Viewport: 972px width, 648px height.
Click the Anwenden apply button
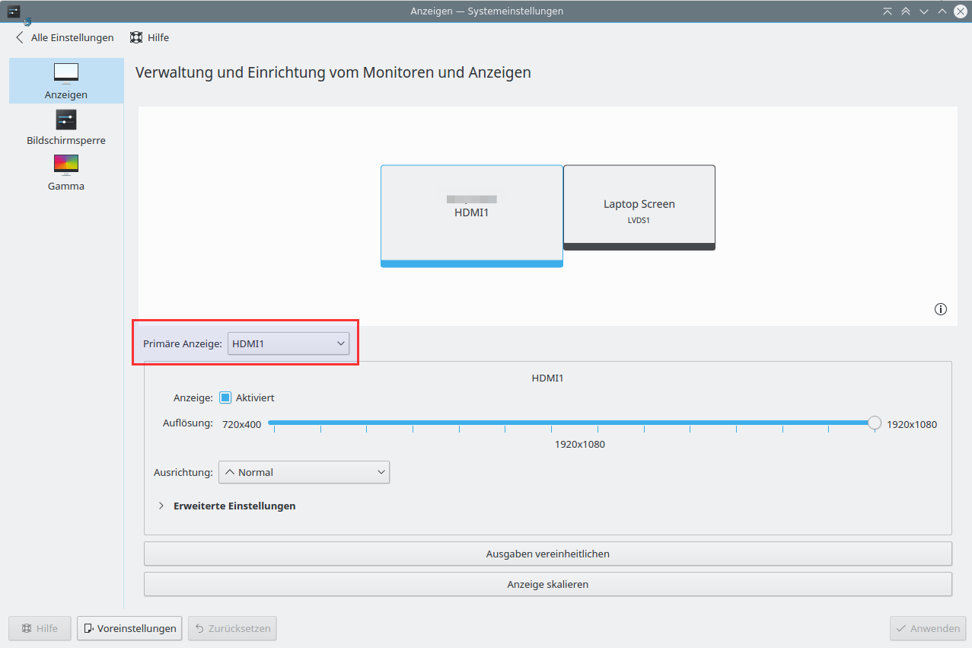tap(928, 628)
